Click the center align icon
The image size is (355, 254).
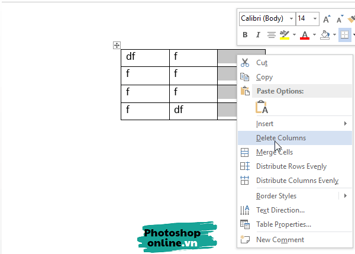[x=271, y=36]
